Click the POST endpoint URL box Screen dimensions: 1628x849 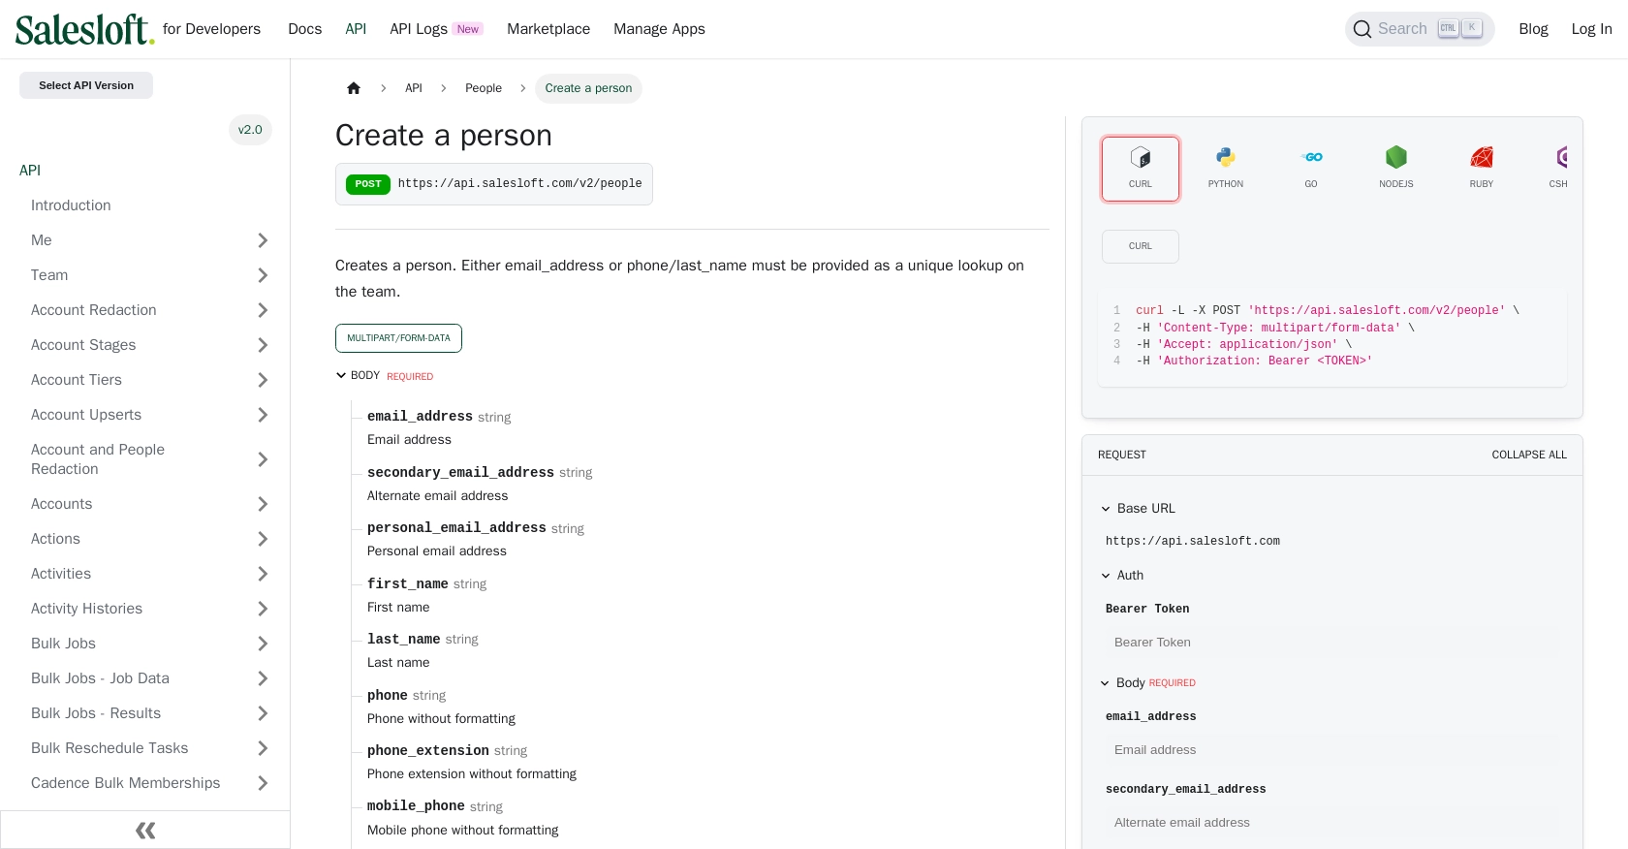(x=494, y=184)
